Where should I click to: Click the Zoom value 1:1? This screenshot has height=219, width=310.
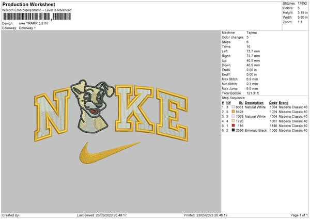point(300,22)
